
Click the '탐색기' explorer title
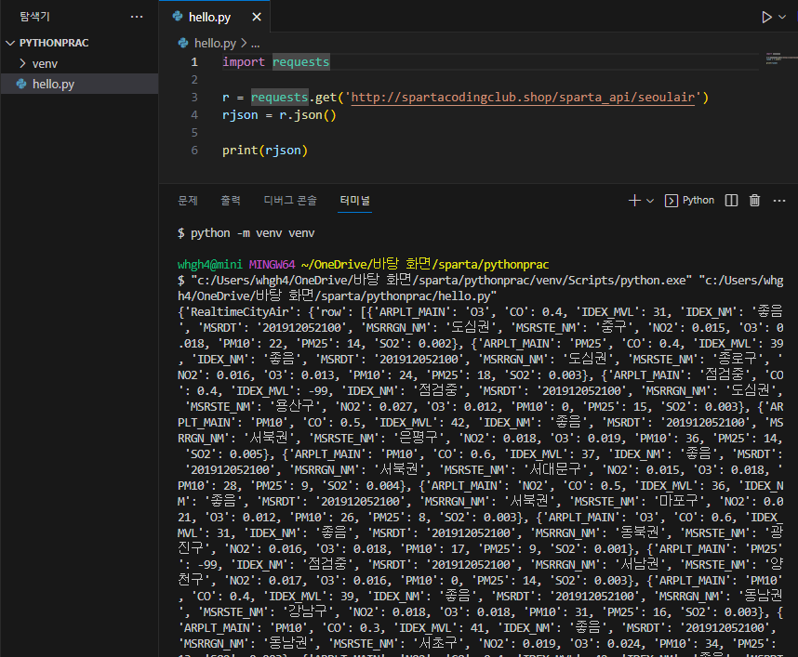(34, 17)
